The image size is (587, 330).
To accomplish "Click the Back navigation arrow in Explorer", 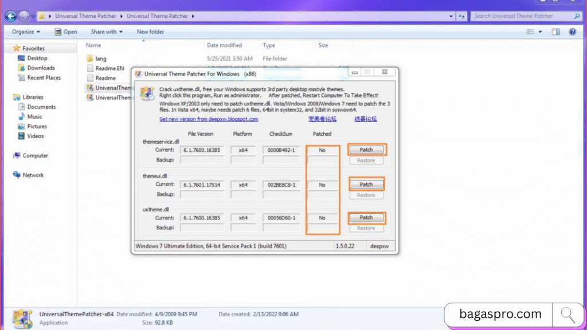I will [10, 16].
